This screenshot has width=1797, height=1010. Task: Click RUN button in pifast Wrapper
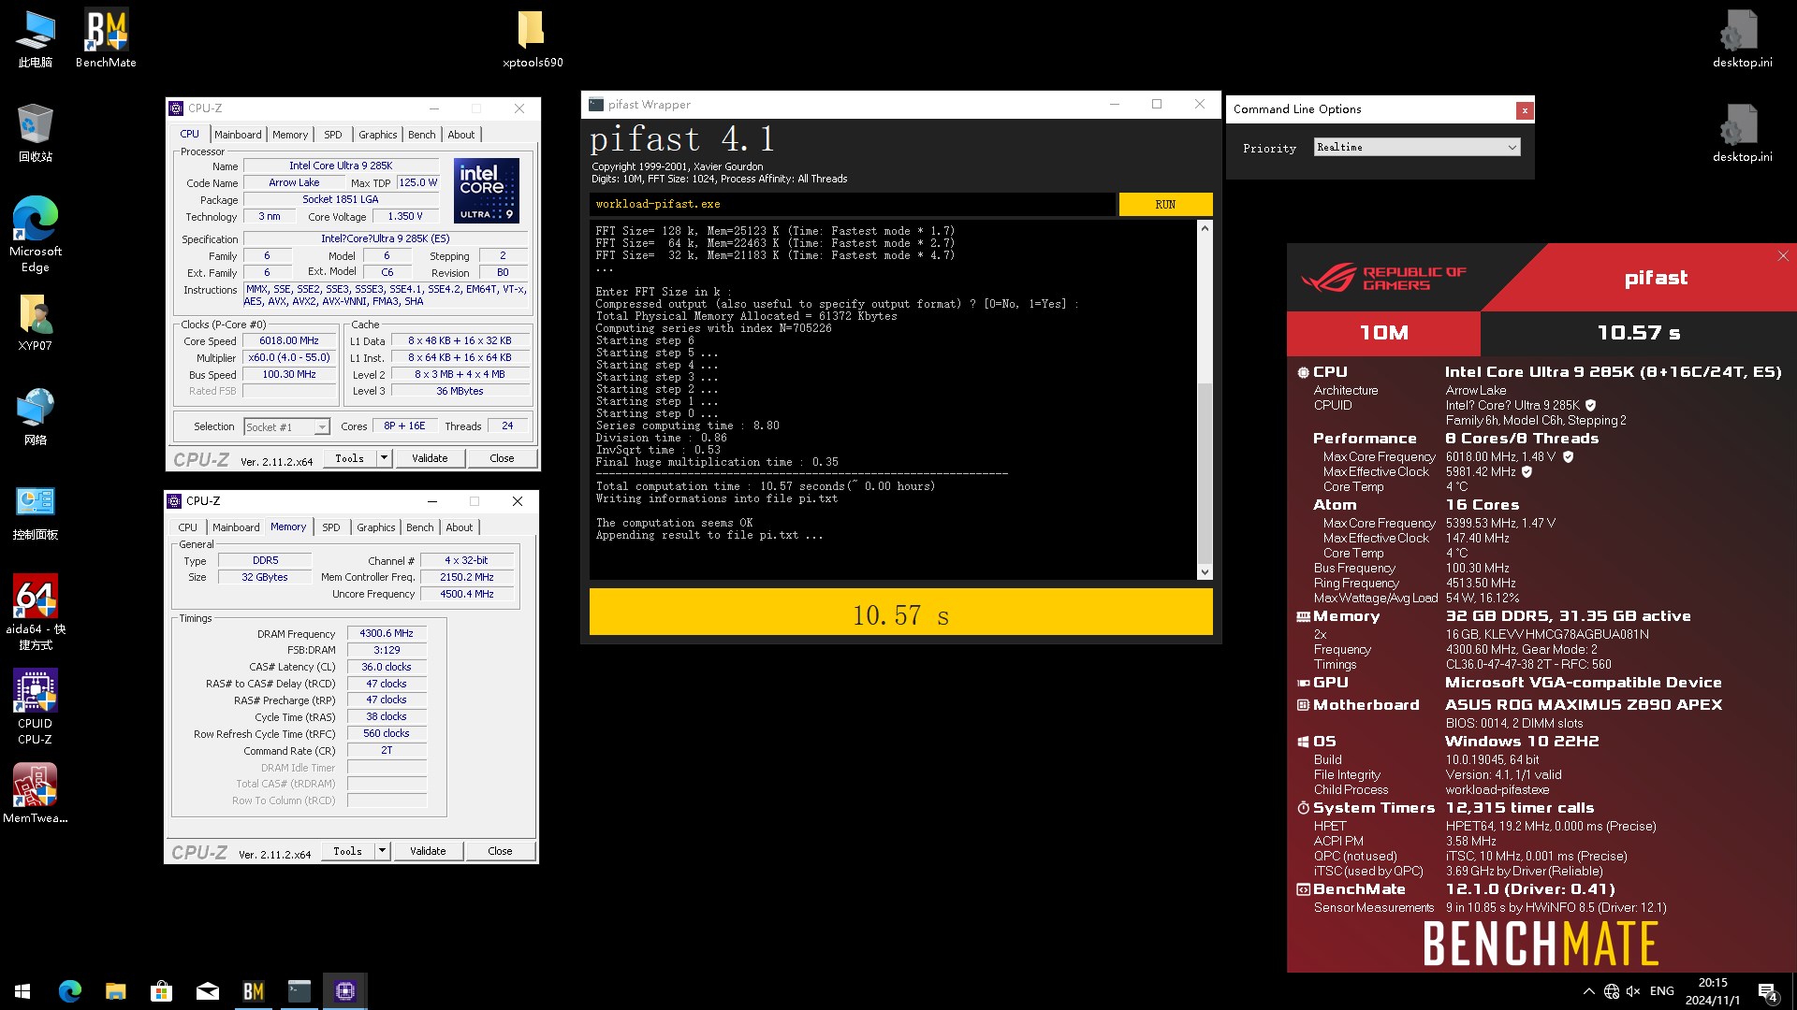pos(1165,204)
